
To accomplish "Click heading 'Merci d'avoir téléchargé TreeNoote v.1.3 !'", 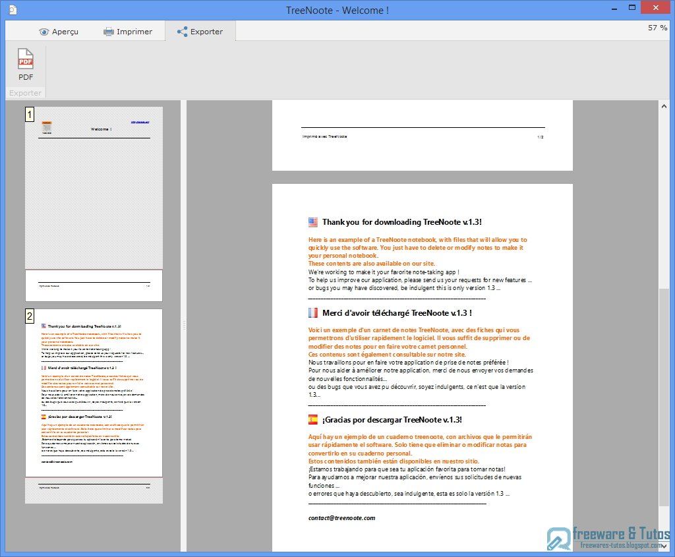I will coord(397,313).
